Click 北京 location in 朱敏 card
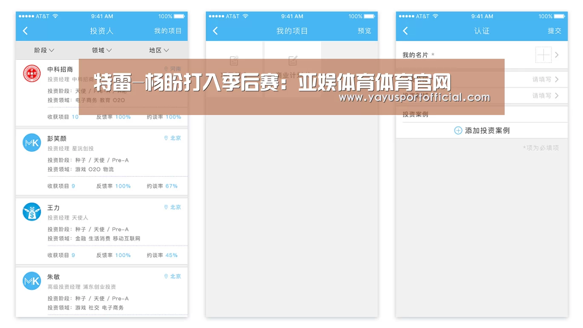This screenshot has height=328, width=583. (x=175, y=276)
